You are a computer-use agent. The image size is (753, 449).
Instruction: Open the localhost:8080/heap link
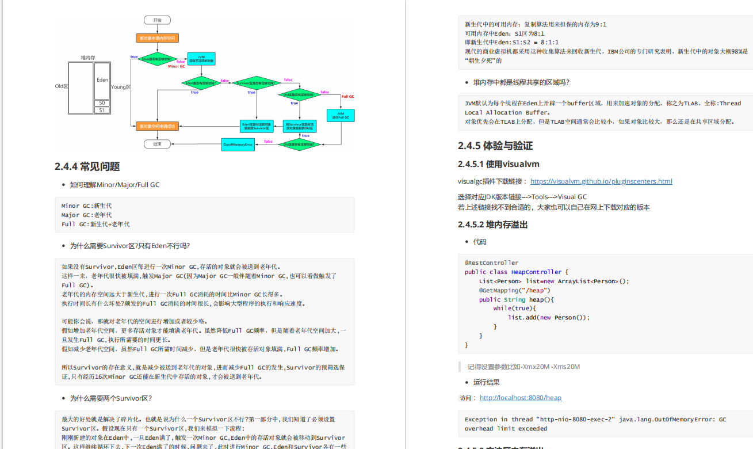(521, 398)
